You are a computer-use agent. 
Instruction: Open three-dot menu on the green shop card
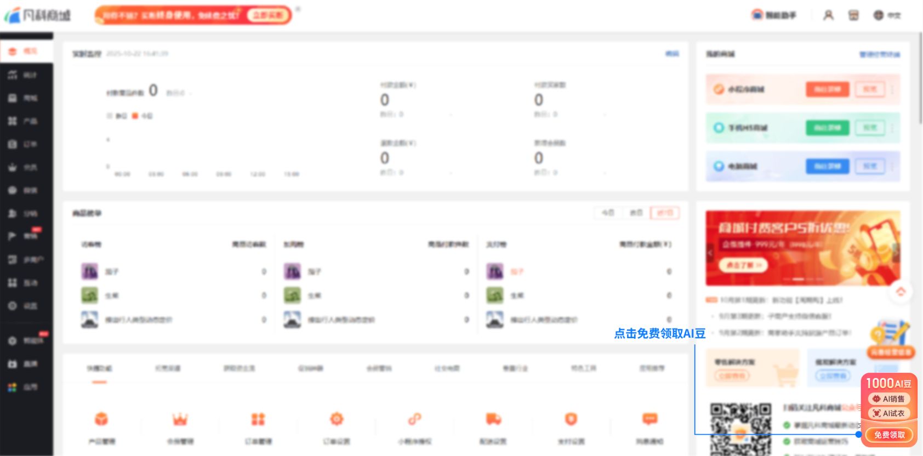pyautogui.click(x=893, y=128)
